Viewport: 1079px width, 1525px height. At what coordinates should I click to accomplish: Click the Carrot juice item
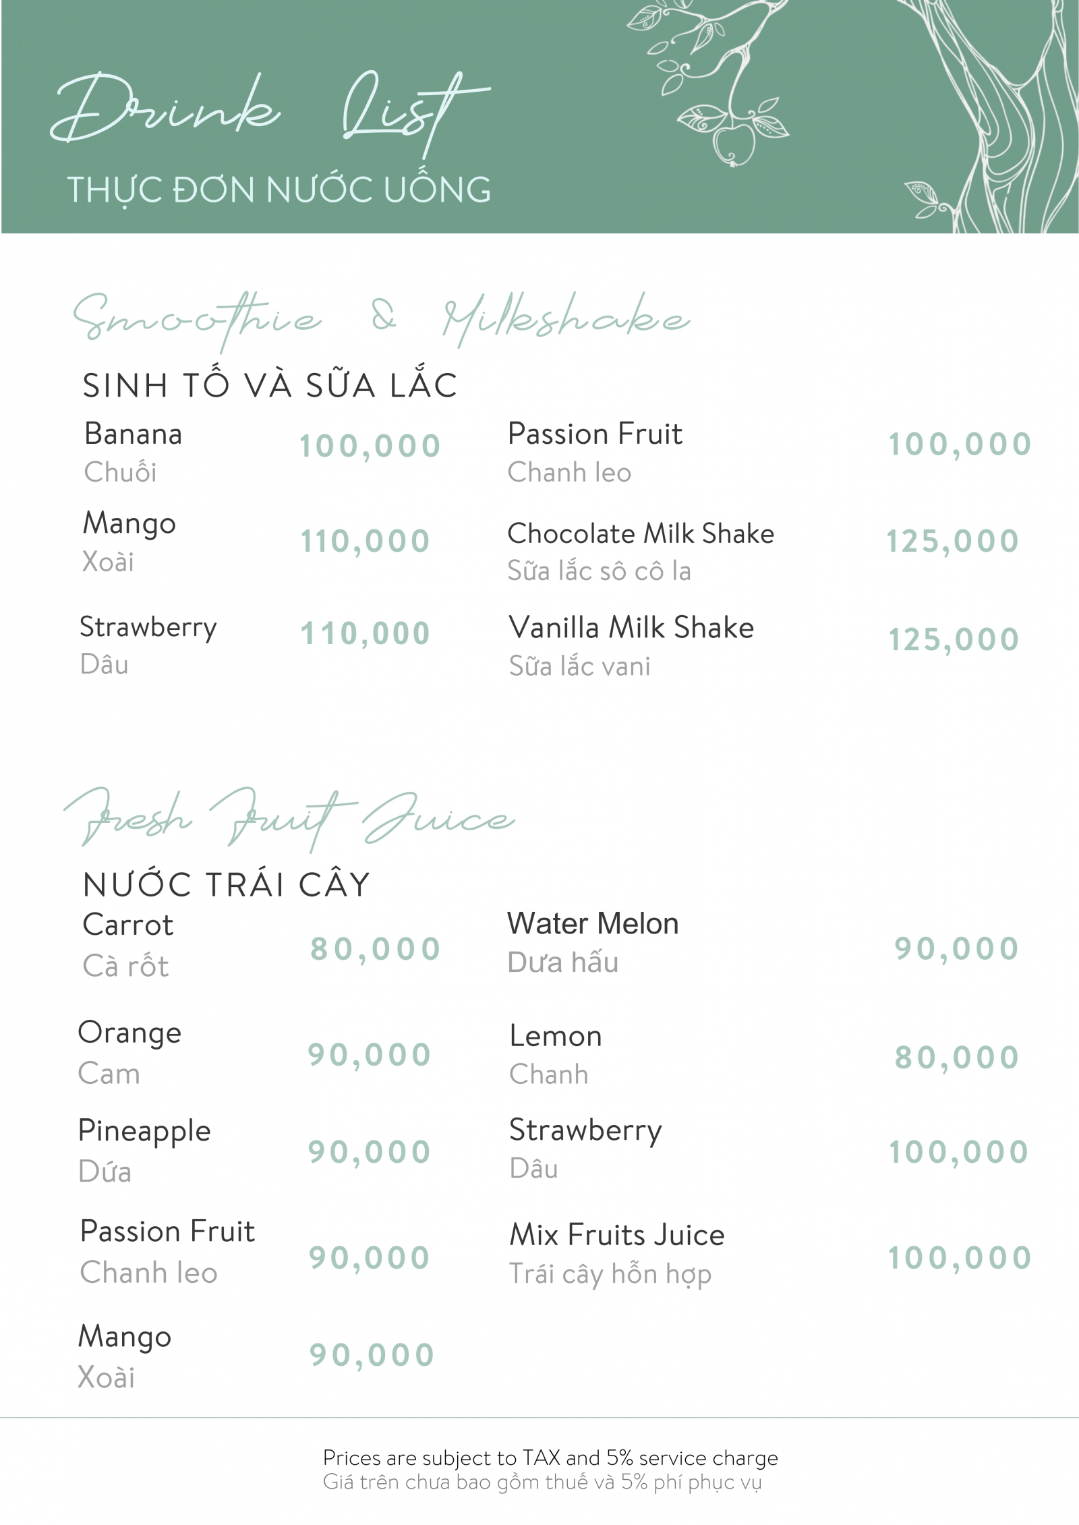[128, 925]
